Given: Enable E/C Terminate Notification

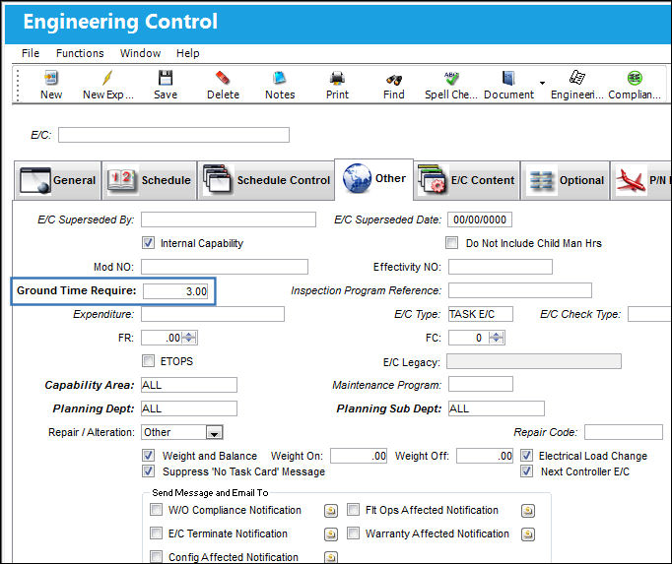Looking at the screenshot, I should click(x=156, y=533).
